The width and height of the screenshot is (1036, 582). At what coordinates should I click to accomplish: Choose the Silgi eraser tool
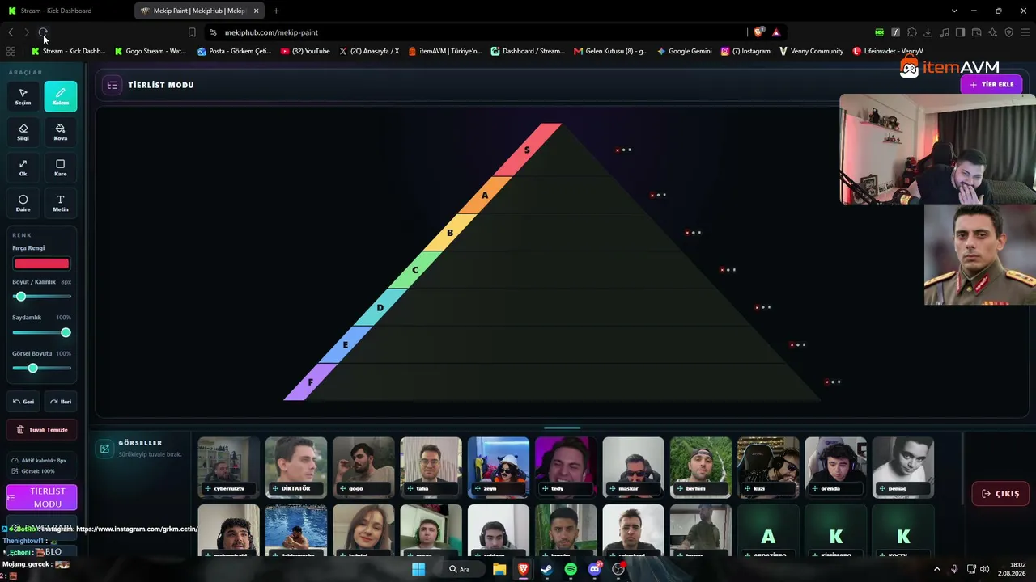23,132
